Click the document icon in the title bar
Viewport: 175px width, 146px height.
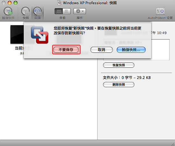(59, 3)
